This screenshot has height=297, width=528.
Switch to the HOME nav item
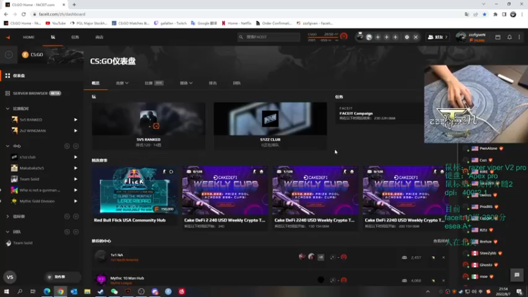click(28, 37)
